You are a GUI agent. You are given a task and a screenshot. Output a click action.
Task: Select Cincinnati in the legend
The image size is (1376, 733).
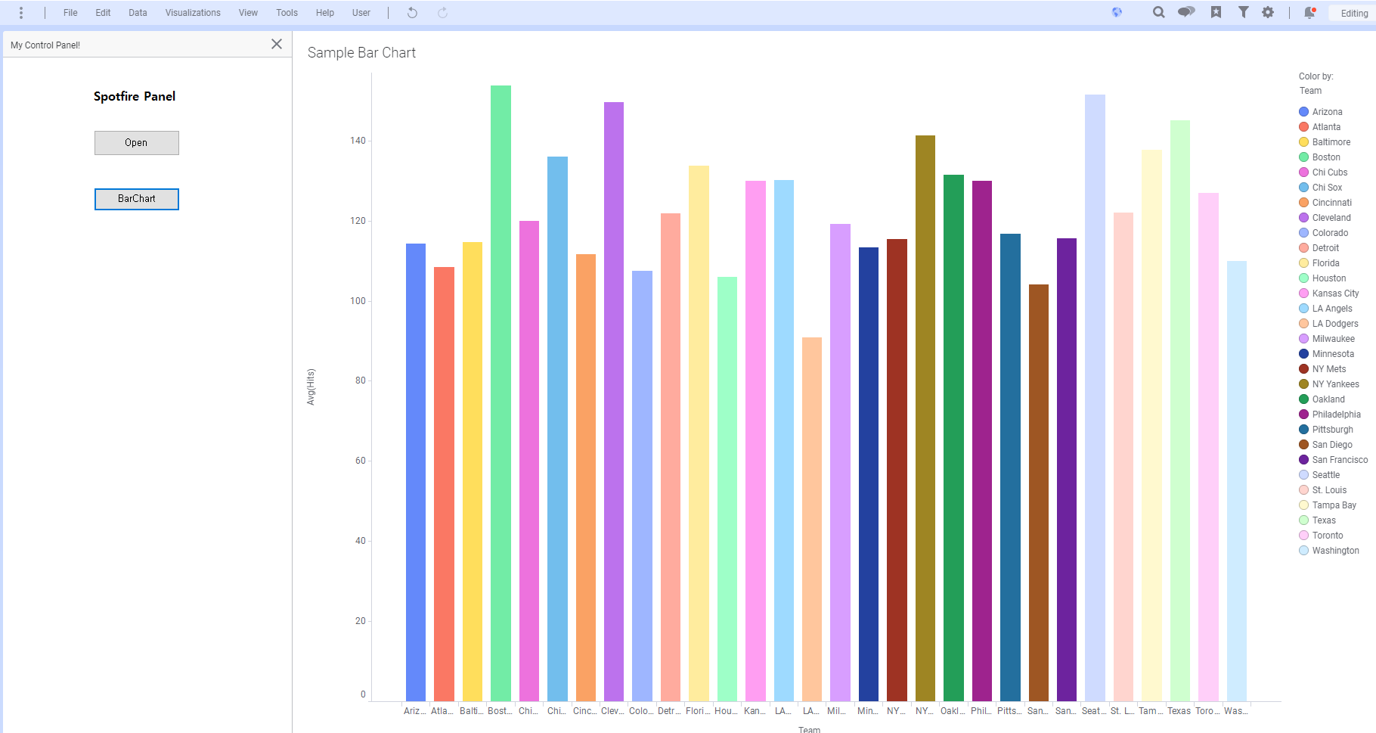pyautogui.click(x=1325, y=203)
